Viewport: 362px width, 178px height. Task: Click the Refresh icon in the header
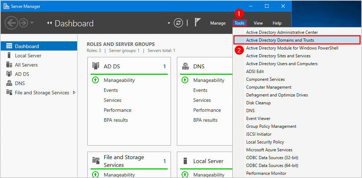click(178, 23)
